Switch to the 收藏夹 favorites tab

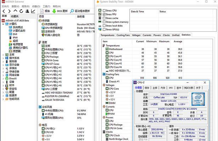(15, 16)
